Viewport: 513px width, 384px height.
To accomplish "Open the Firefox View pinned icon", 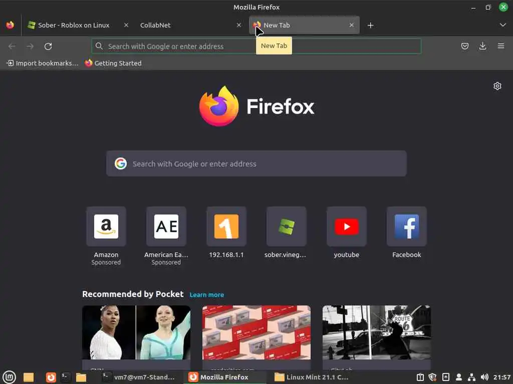I will pos(10,25).
